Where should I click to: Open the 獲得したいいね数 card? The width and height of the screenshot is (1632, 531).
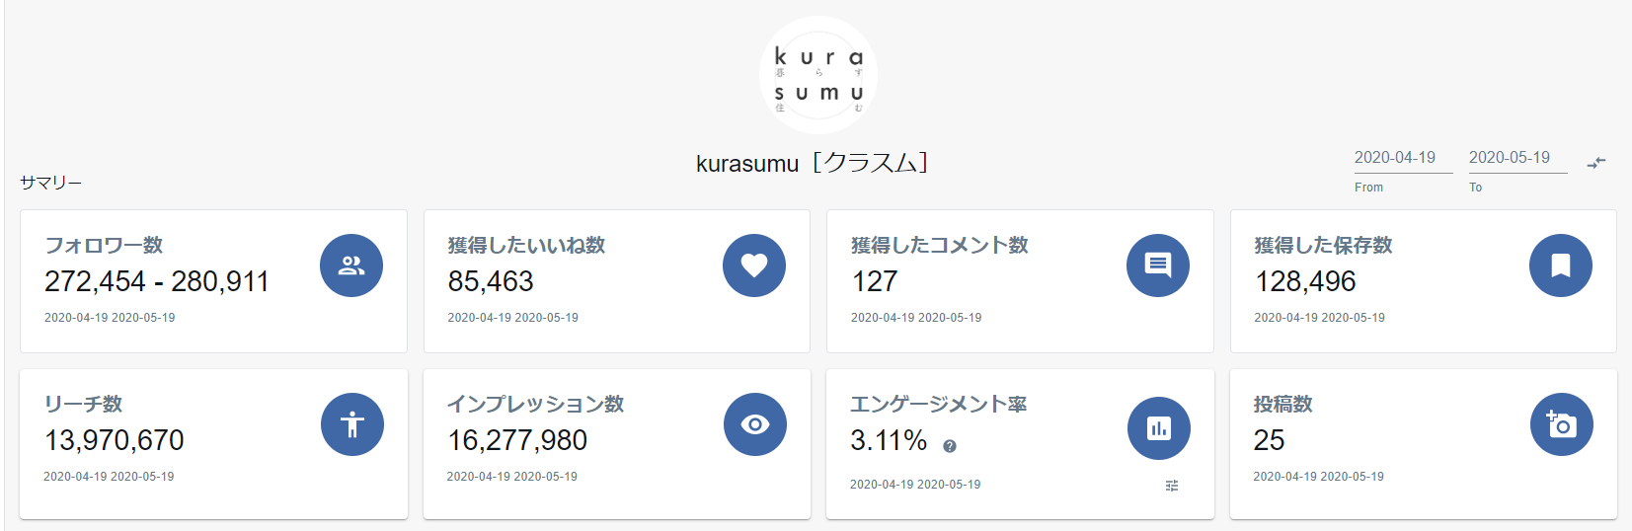point(617,281)
